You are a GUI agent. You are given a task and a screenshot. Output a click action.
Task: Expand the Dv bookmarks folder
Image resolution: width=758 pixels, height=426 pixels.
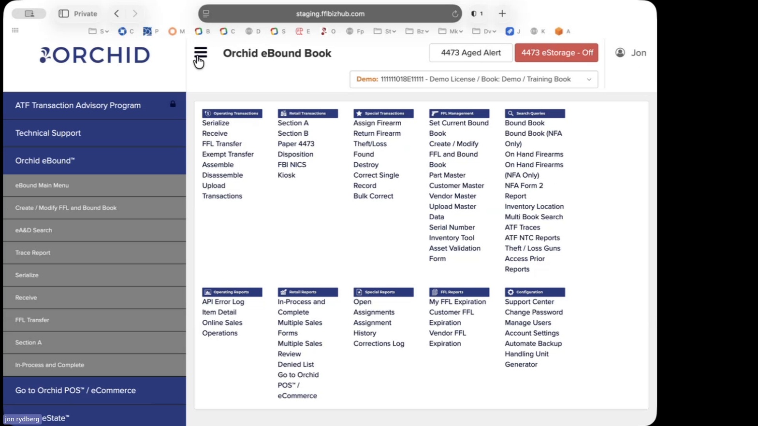(x=484, y=31)
